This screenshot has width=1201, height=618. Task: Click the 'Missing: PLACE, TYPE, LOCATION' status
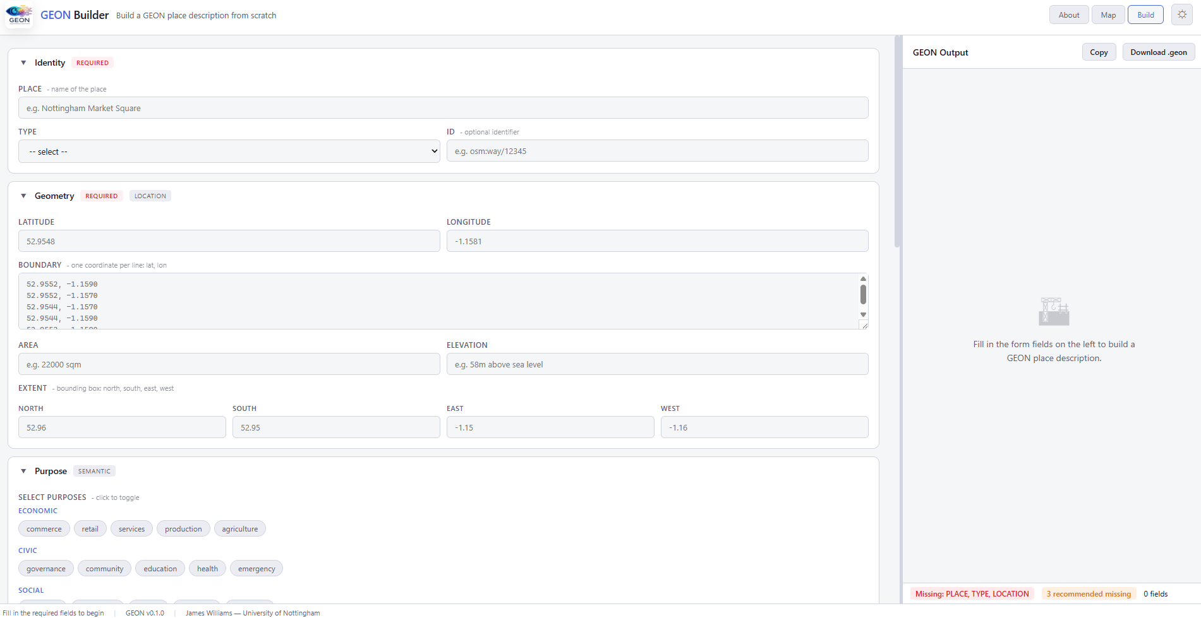[972, 594]
